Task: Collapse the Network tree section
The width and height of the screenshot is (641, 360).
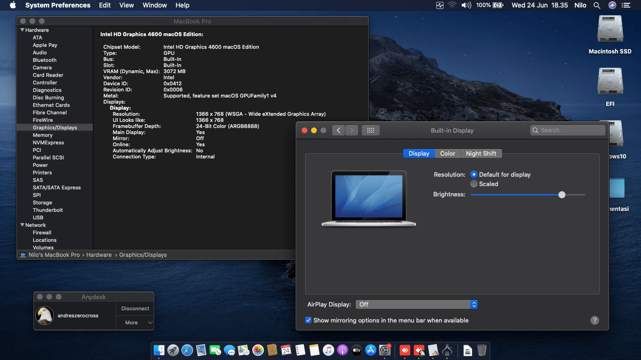Action: [22, 225]
